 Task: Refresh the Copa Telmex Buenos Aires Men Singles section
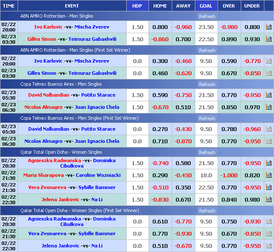coord(207,84)
